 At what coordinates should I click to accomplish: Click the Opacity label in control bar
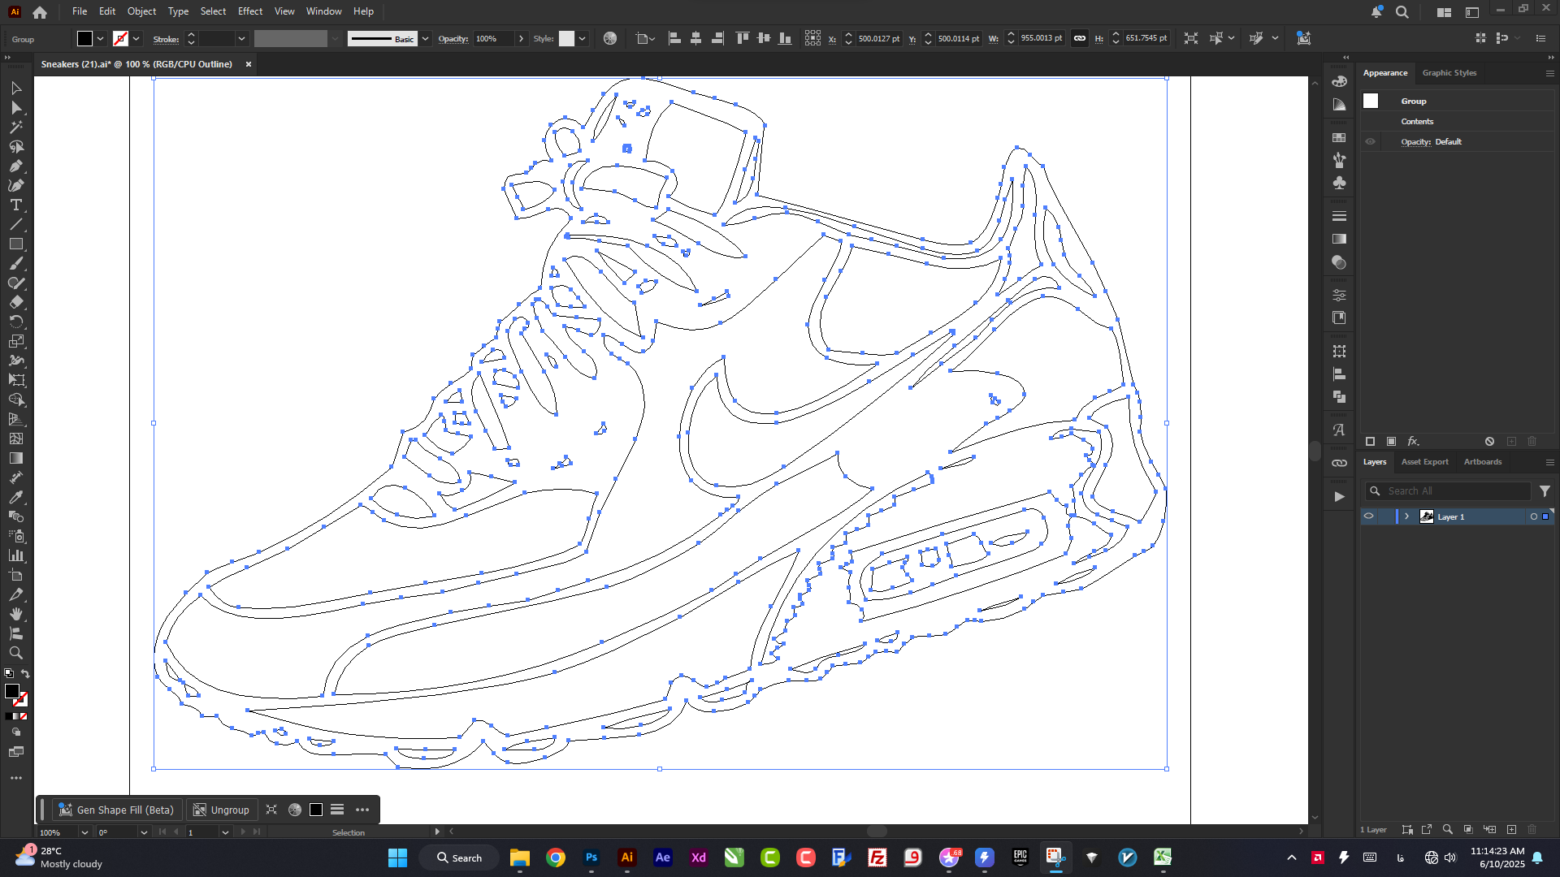453,39
